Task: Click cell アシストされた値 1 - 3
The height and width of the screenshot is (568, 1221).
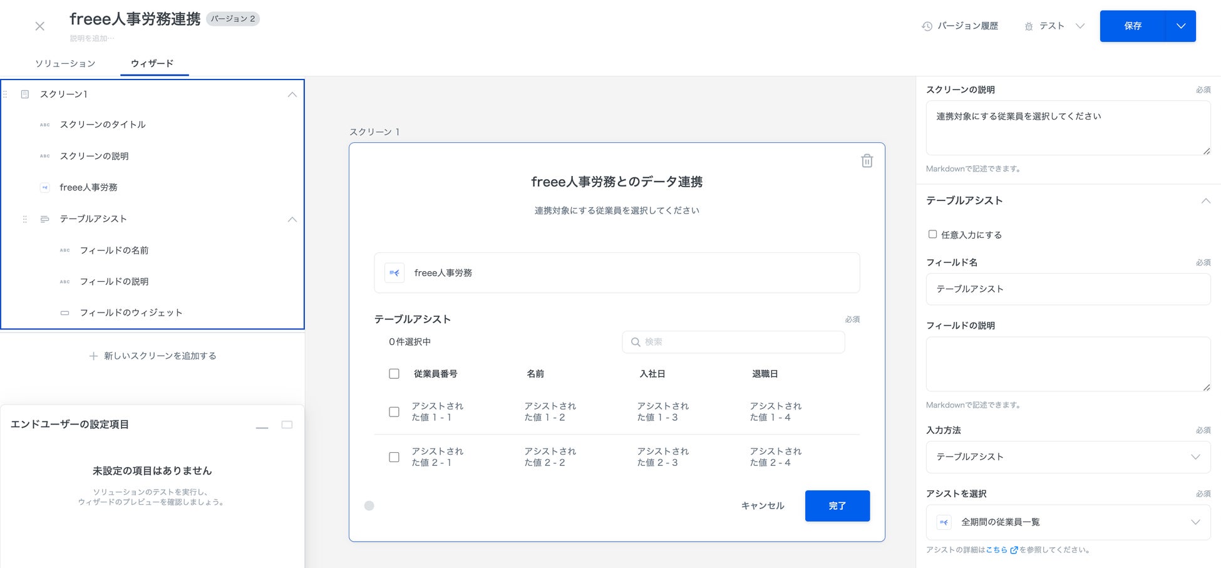Action: 663,411
